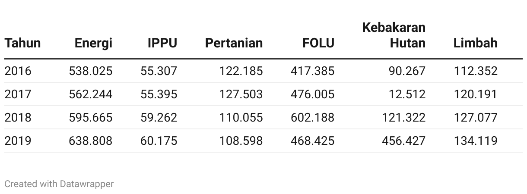
Task: Click the Tahun column header
Action: tap(22, 43)
